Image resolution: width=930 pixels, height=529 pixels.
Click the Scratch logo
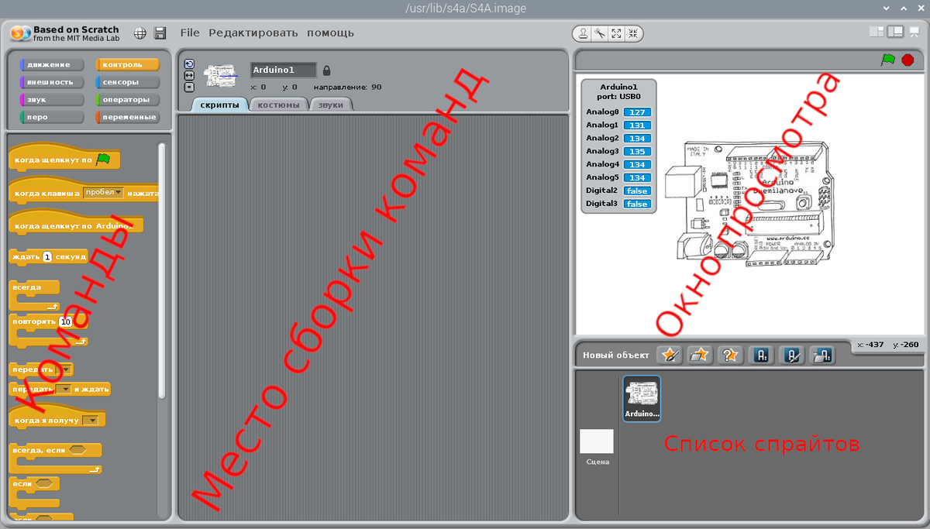pos(20,33)
